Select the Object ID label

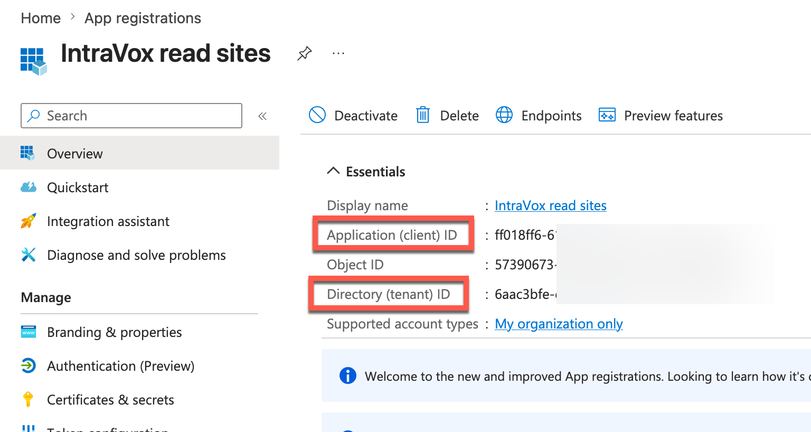click(x=355, y=265)
